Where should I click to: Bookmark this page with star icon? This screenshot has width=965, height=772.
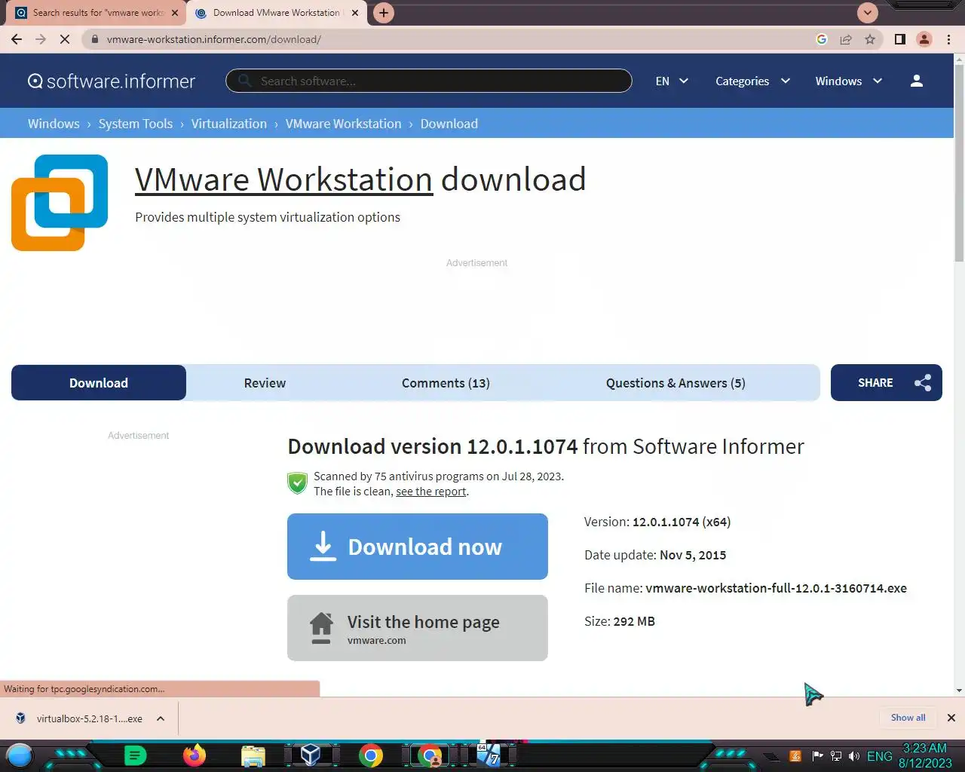[870, 39]
